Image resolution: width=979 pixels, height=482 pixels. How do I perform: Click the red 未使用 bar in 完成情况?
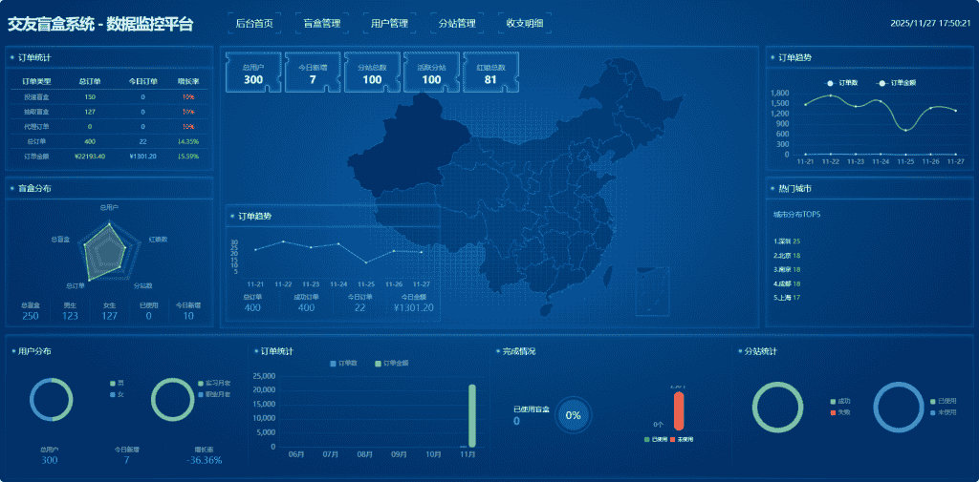(x=680, y=411)
